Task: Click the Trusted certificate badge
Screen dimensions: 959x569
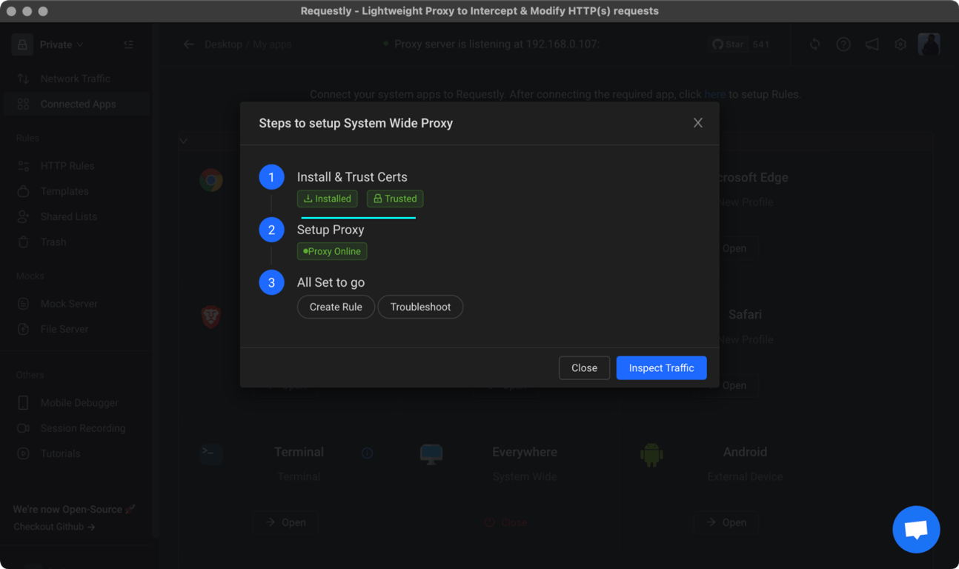Action: point(395,199)
